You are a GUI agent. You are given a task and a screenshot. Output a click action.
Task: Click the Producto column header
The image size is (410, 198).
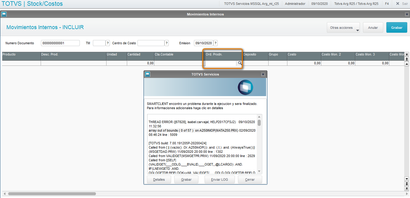coord(21,56)
